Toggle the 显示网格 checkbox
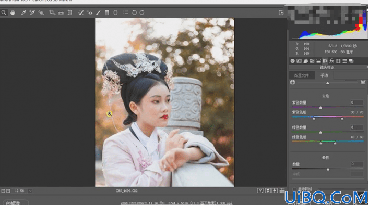368x205 pixels. (x=294, y=189)
